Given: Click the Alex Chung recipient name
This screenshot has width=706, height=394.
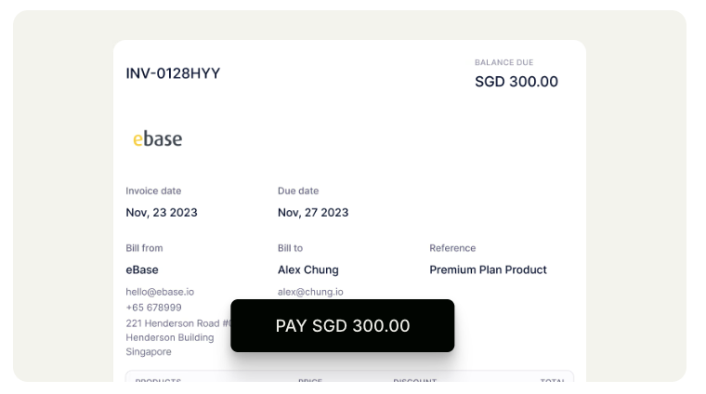Looking at the screenshot, I should click(308, 270).
